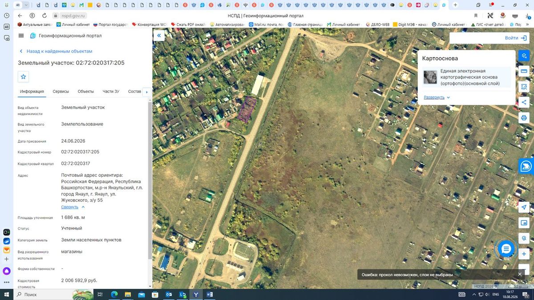Go to my location on map
This screenshot has width=534, height=300.
pos(524,208)
